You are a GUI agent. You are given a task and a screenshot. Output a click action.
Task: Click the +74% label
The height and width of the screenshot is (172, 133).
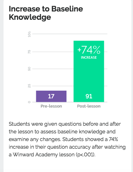(89, 50)
